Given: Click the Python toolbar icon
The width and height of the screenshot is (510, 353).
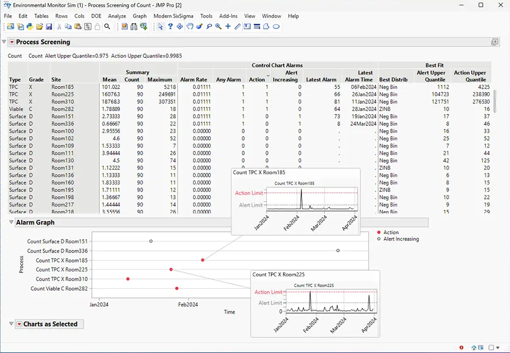Looking at the screenshot, I should coord(30,26).
